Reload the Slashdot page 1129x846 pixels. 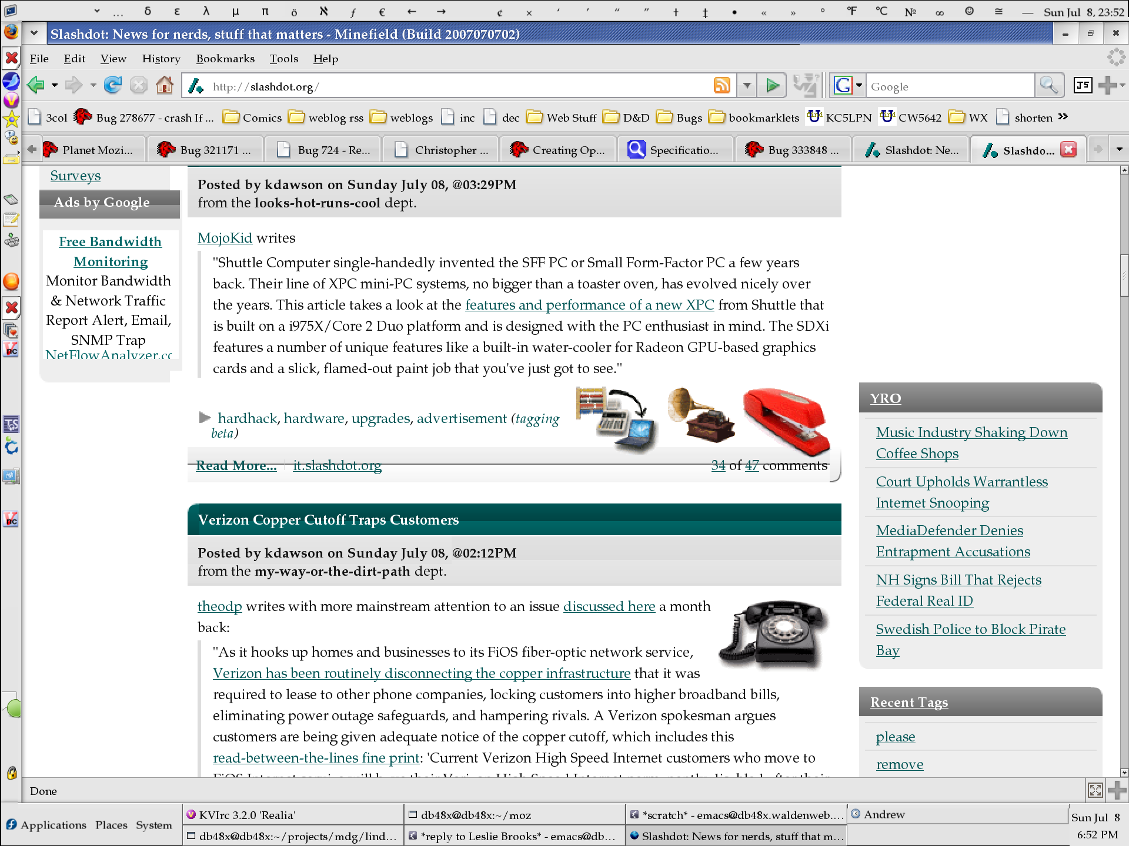tap(112, 86)
